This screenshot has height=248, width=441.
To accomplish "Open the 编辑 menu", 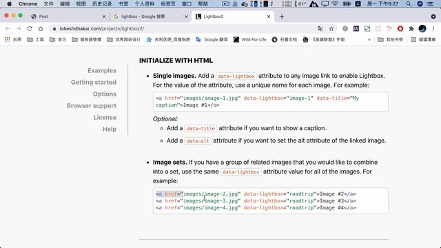I will [x=65, y=4].
